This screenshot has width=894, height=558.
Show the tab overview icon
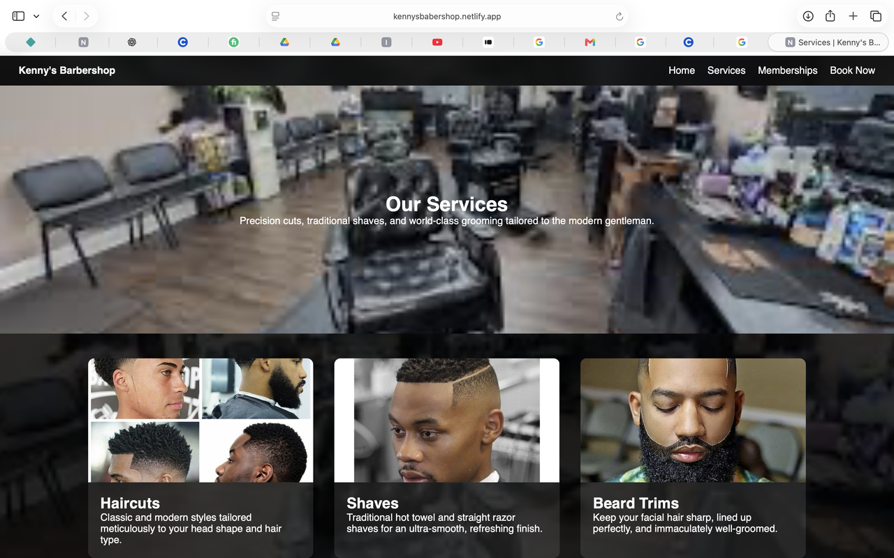875,16
